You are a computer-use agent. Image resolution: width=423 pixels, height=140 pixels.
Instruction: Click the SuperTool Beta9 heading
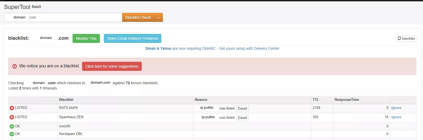coord(23,7)
